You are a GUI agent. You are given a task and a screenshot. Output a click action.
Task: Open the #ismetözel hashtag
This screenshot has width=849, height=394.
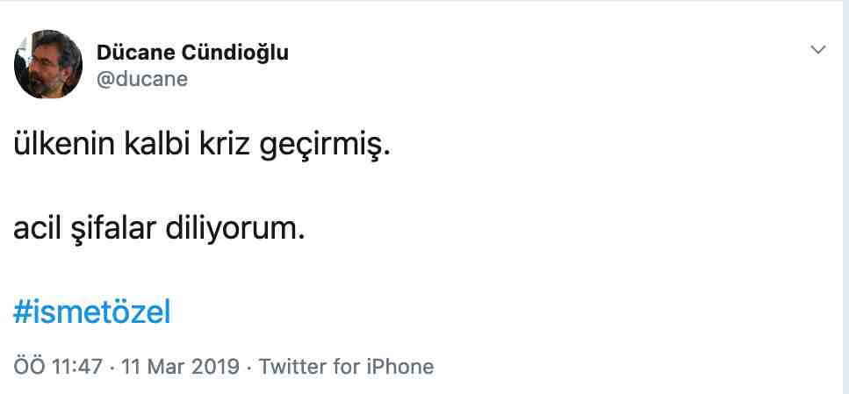[92, 312]
